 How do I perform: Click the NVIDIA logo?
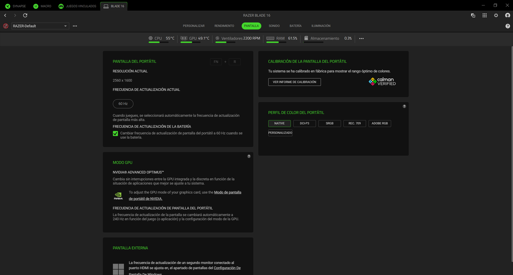coord(118,196)
